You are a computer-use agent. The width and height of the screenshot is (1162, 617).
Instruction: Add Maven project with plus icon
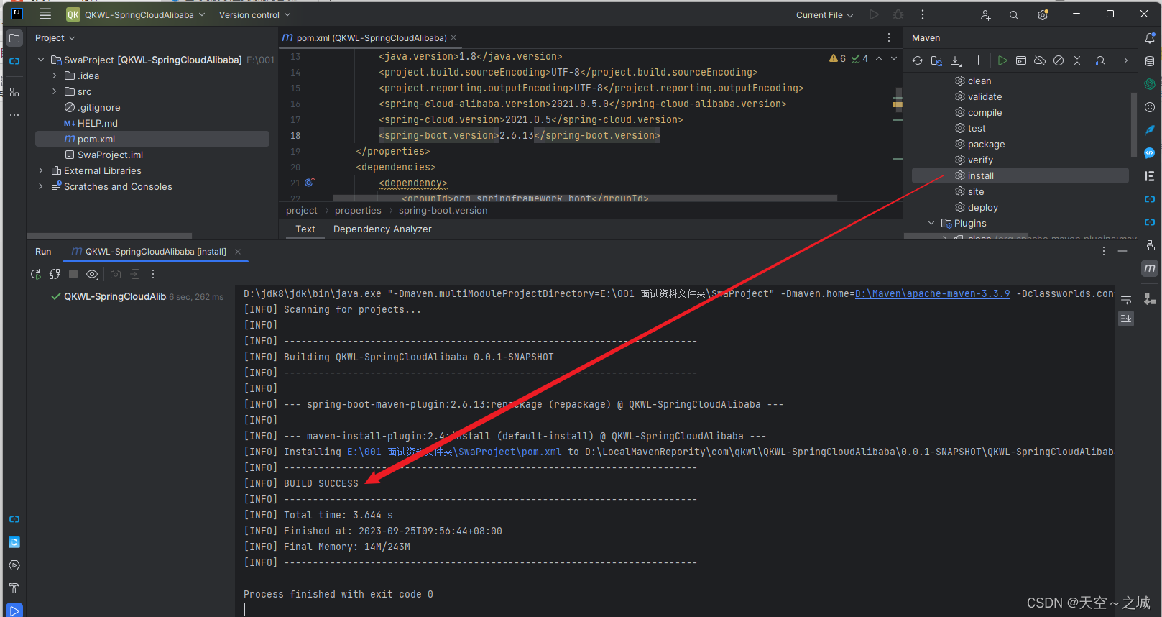click(x=978, y=60)
